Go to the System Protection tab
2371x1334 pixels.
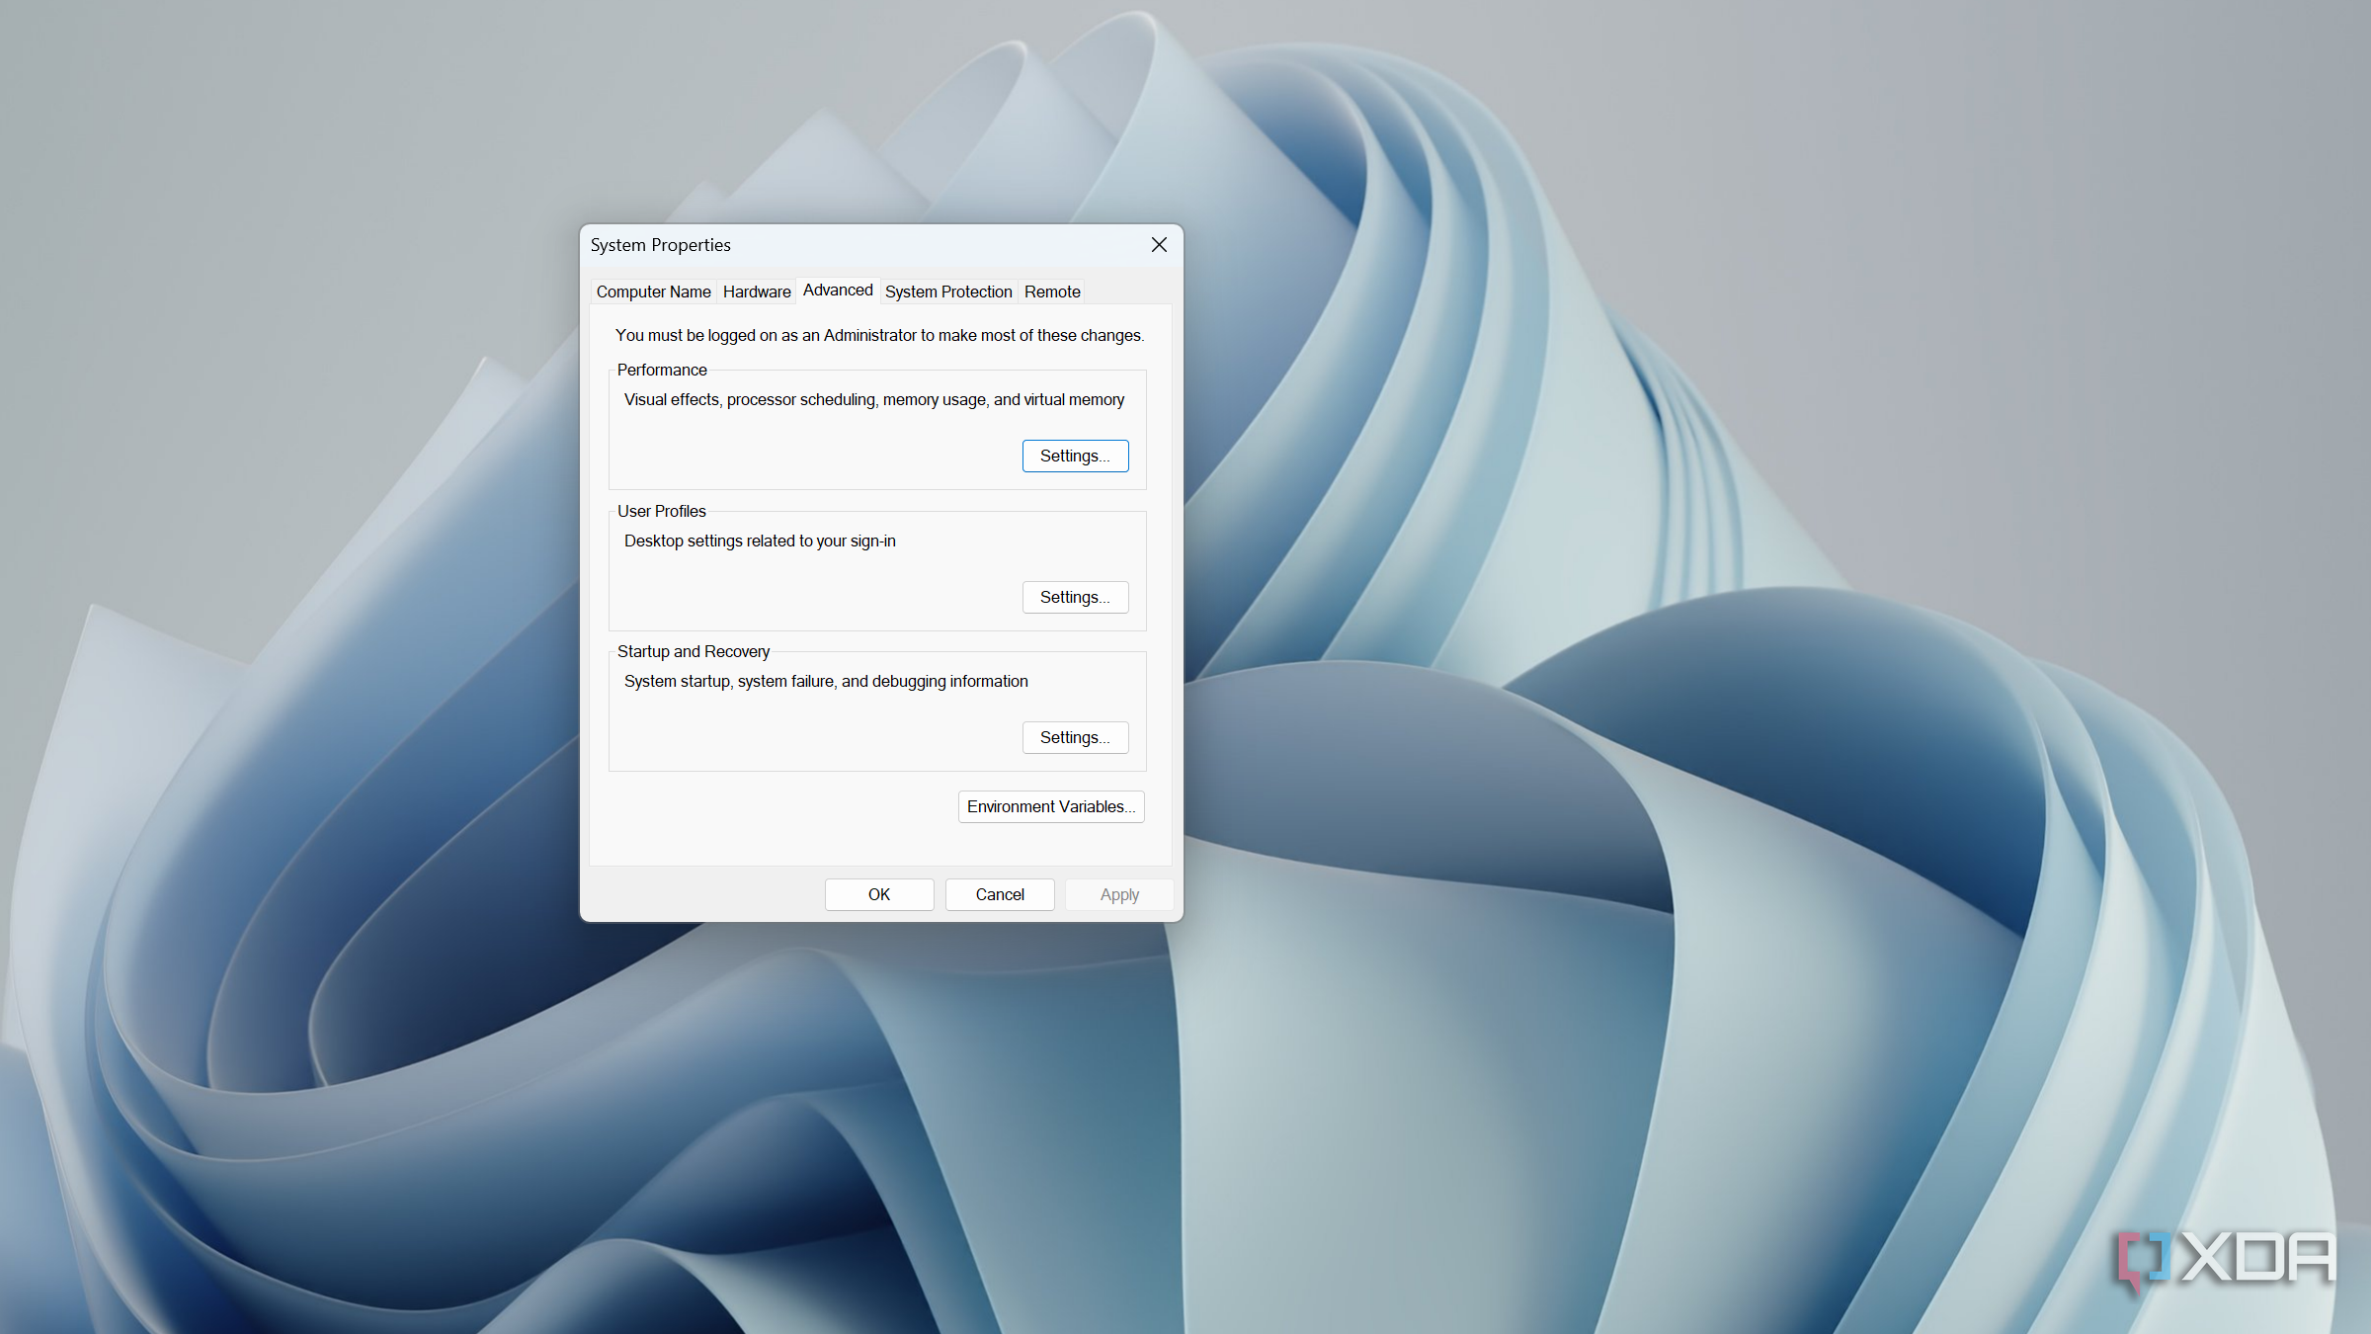[948, 292]
